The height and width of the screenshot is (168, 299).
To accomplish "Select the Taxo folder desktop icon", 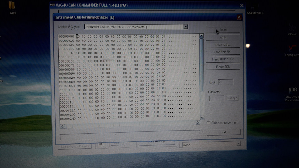I will click(x=12, y=8).
